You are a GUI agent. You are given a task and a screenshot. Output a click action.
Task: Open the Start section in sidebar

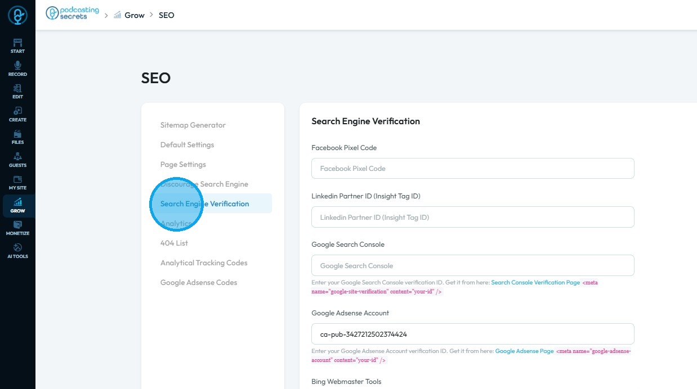pyautogui.click(x=17, y=46)
